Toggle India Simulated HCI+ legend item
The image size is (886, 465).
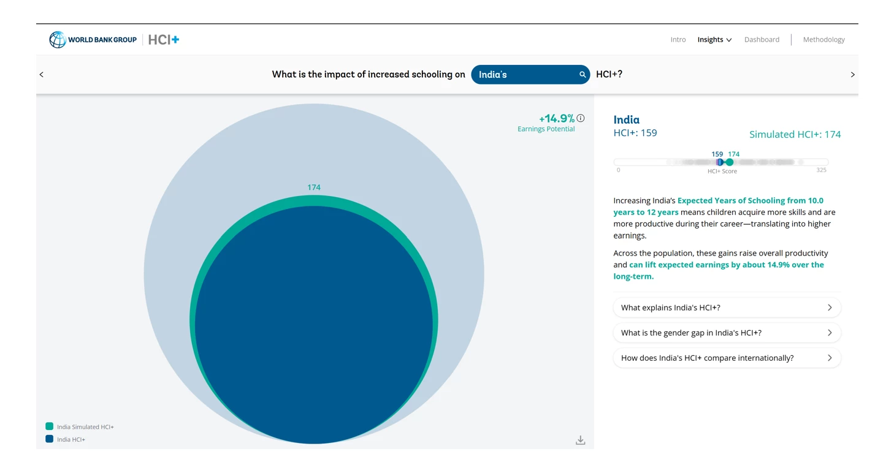(80, 426)
